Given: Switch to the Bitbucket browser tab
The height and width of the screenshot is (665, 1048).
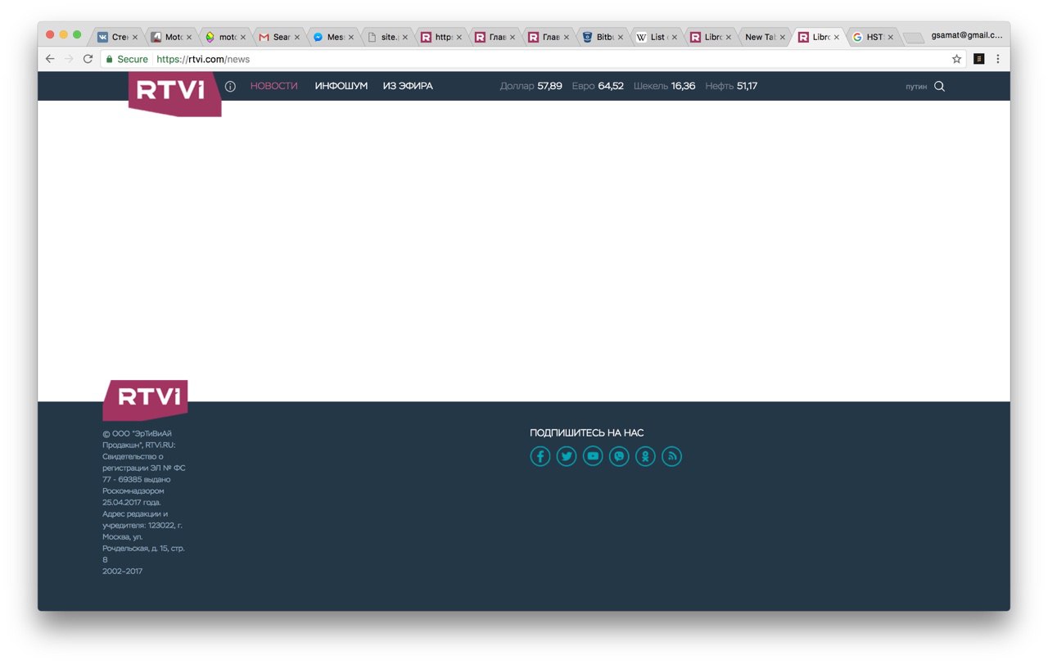Looking at the screenshot, I should pyautogui.click(x=603, y=37).
